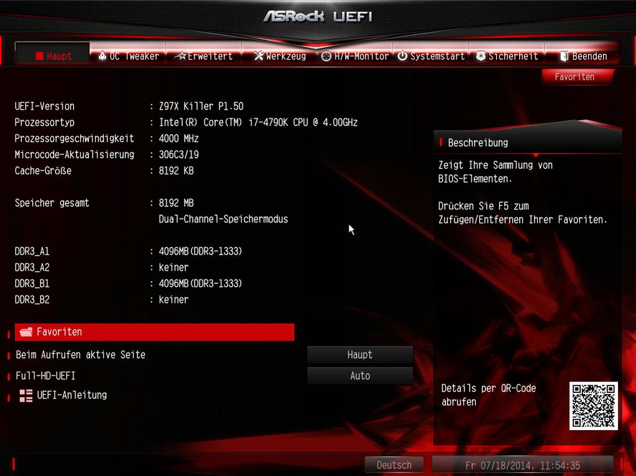Click the 'Prozessorgeschwindigkeit' label
Viewport: 636px width, 476px height.
pyautogui.click(x=74, y=138)
